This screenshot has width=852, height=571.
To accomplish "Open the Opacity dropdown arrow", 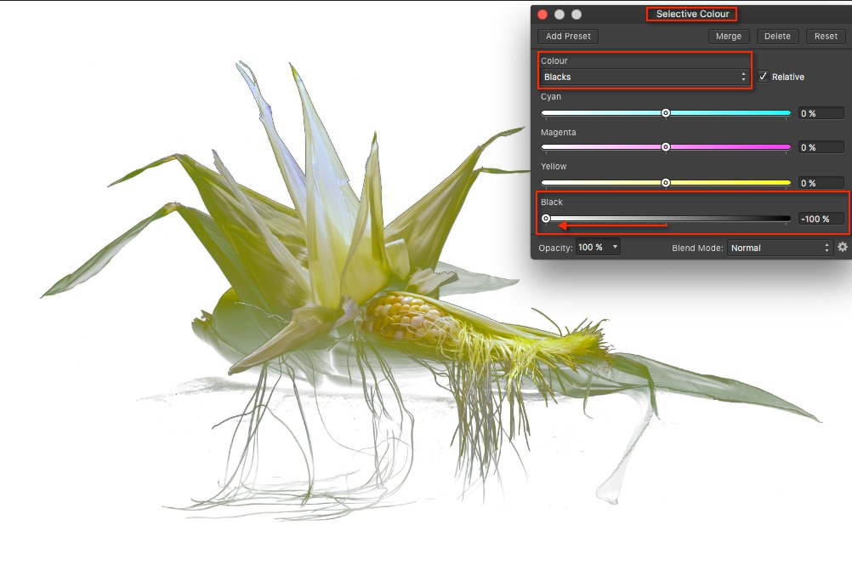I will tap(615, 247).
